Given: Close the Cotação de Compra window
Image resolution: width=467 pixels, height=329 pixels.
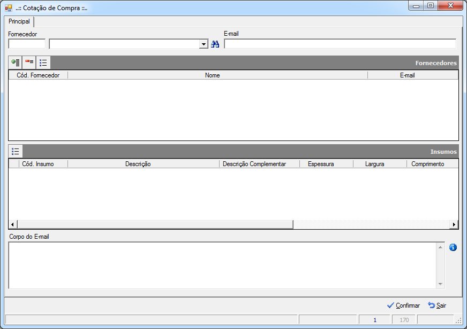Looking at the screenshot, I should click(x=450, y=6).
